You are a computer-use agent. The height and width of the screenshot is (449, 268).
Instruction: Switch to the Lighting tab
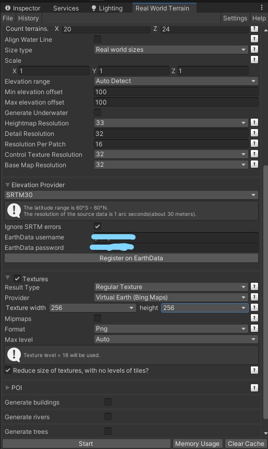coord(107,8)
